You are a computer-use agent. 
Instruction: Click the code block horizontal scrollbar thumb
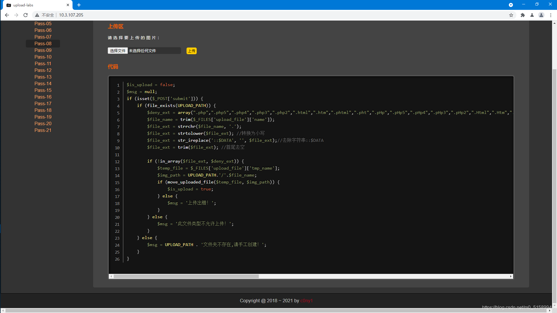click(186, 276)
